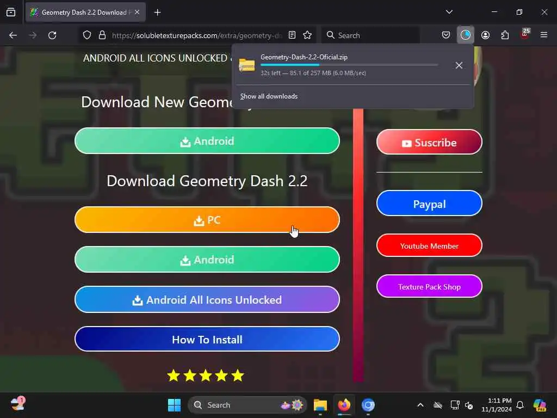The width and height of the screenshot is (557, 418).
Task: Open the tracking protection shield icon
Action: [87, 35]
